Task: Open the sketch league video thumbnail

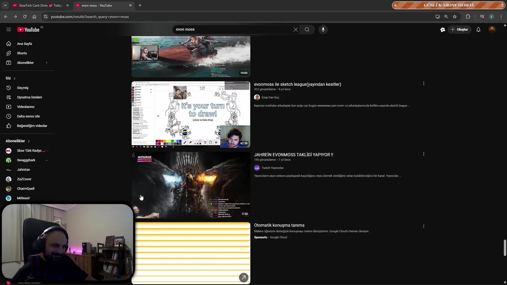Action: (191, 114)
